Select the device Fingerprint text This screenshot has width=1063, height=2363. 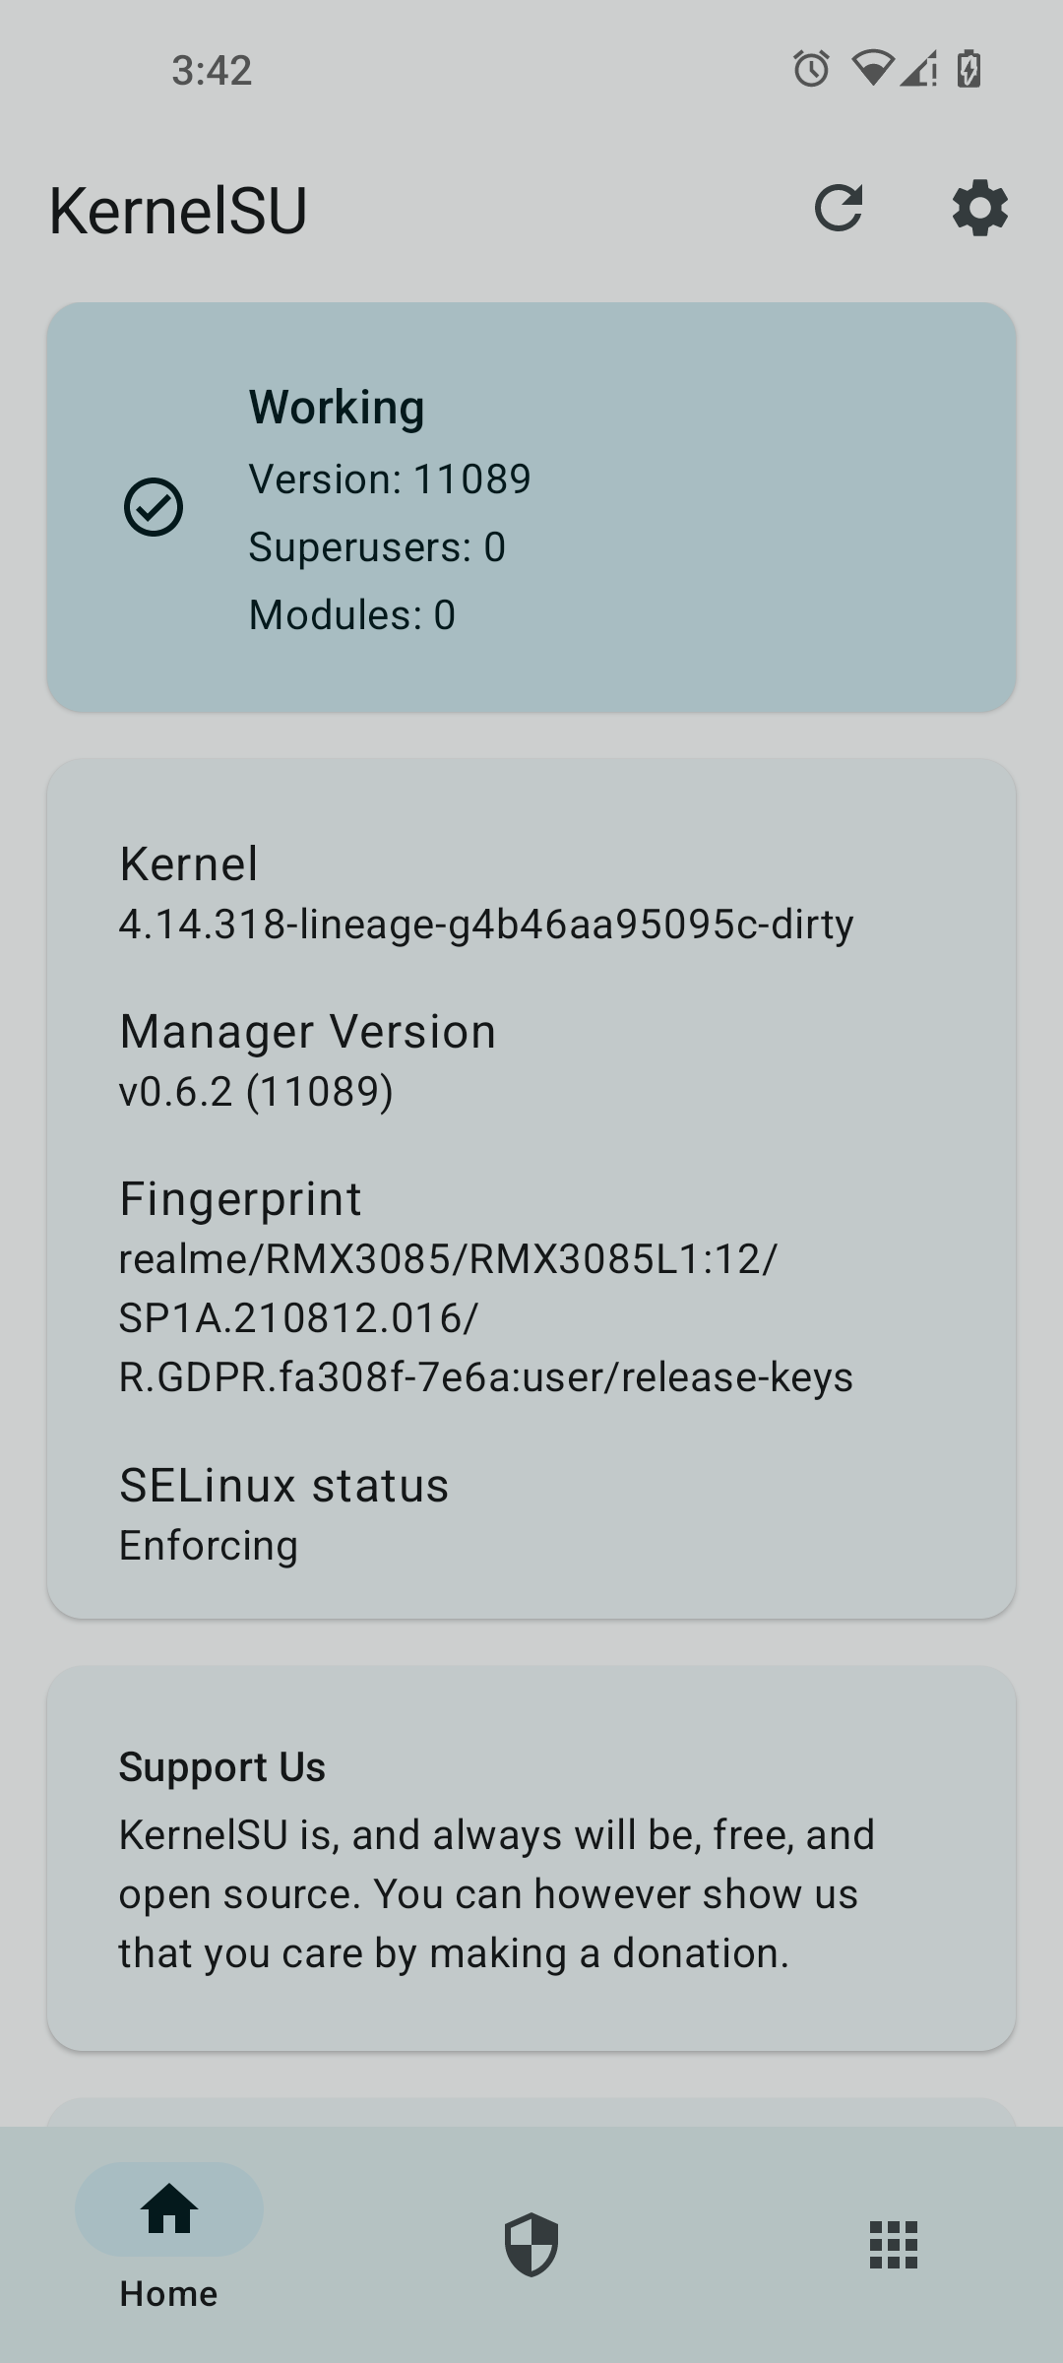tap(486, 1317)
